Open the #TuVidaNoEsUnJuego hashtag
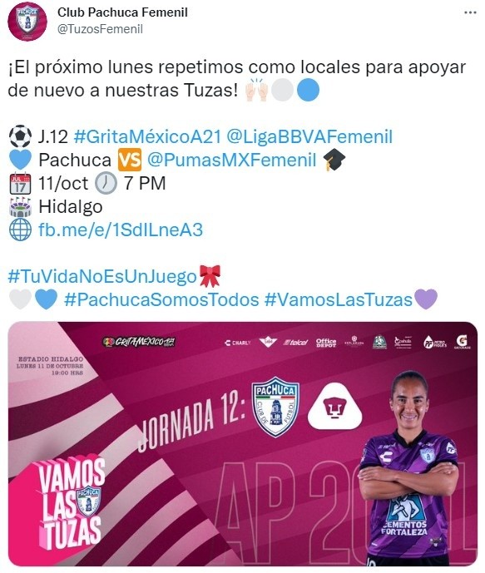The image size is (485, 573). (x=102, y=276)
